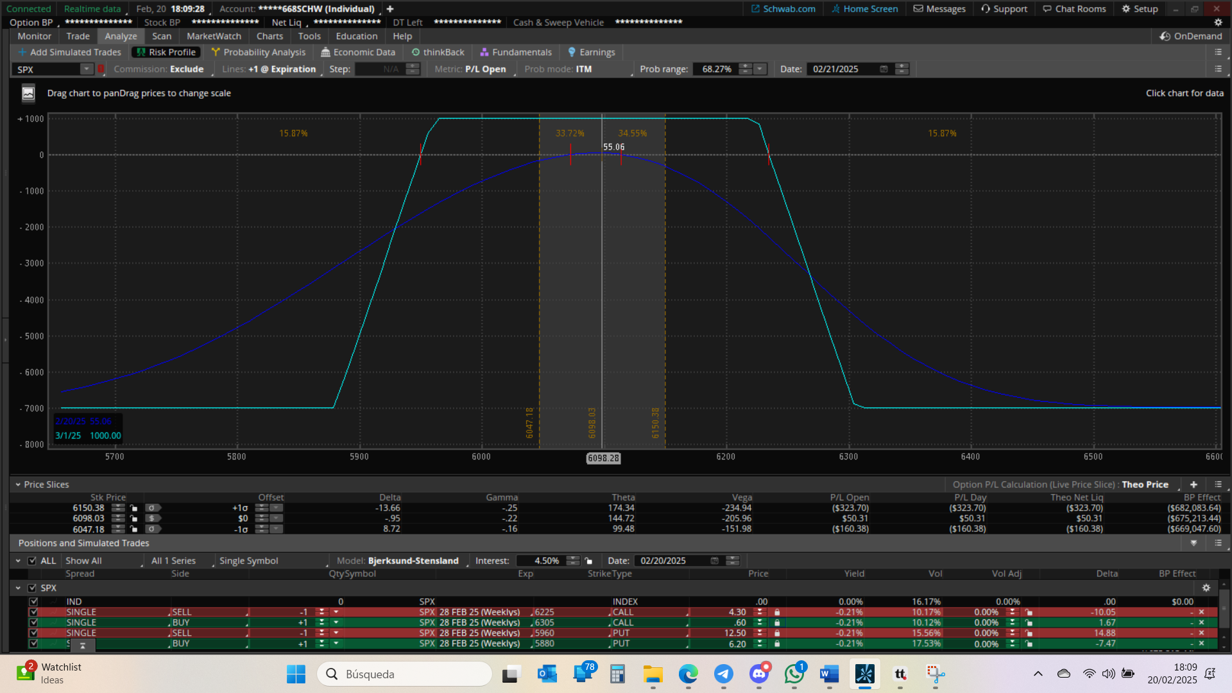Screen dimensions: 1232x693
Task: Increase the Interest rate stepper
Action: (573, 558)
